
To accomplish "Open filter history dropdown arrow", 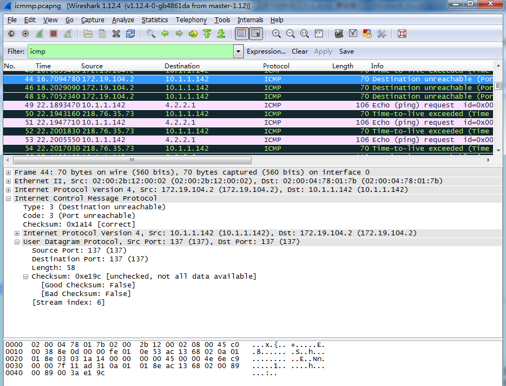I will 238,52.
